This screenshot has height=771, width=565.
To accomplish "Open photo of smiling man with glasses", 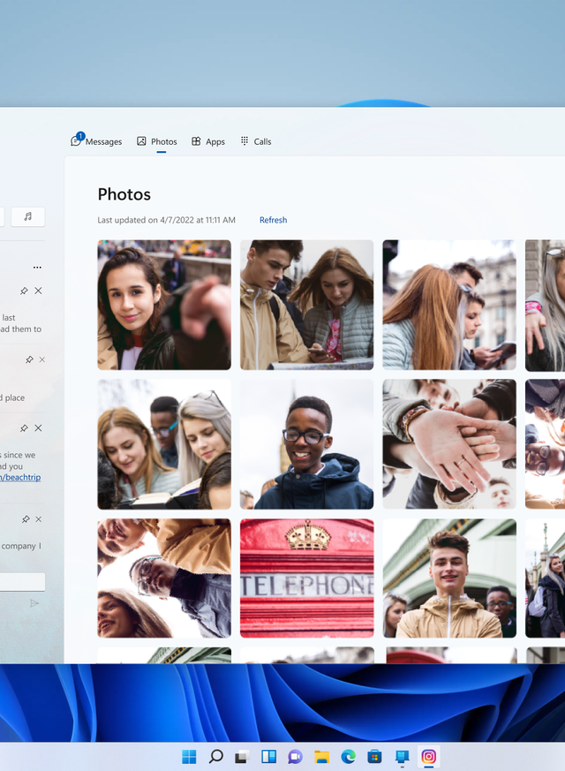I will [x=306, y=444].
